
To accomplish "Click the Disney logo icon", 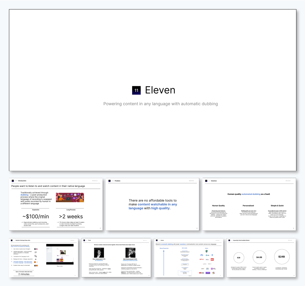I will [x=207, y=260].
